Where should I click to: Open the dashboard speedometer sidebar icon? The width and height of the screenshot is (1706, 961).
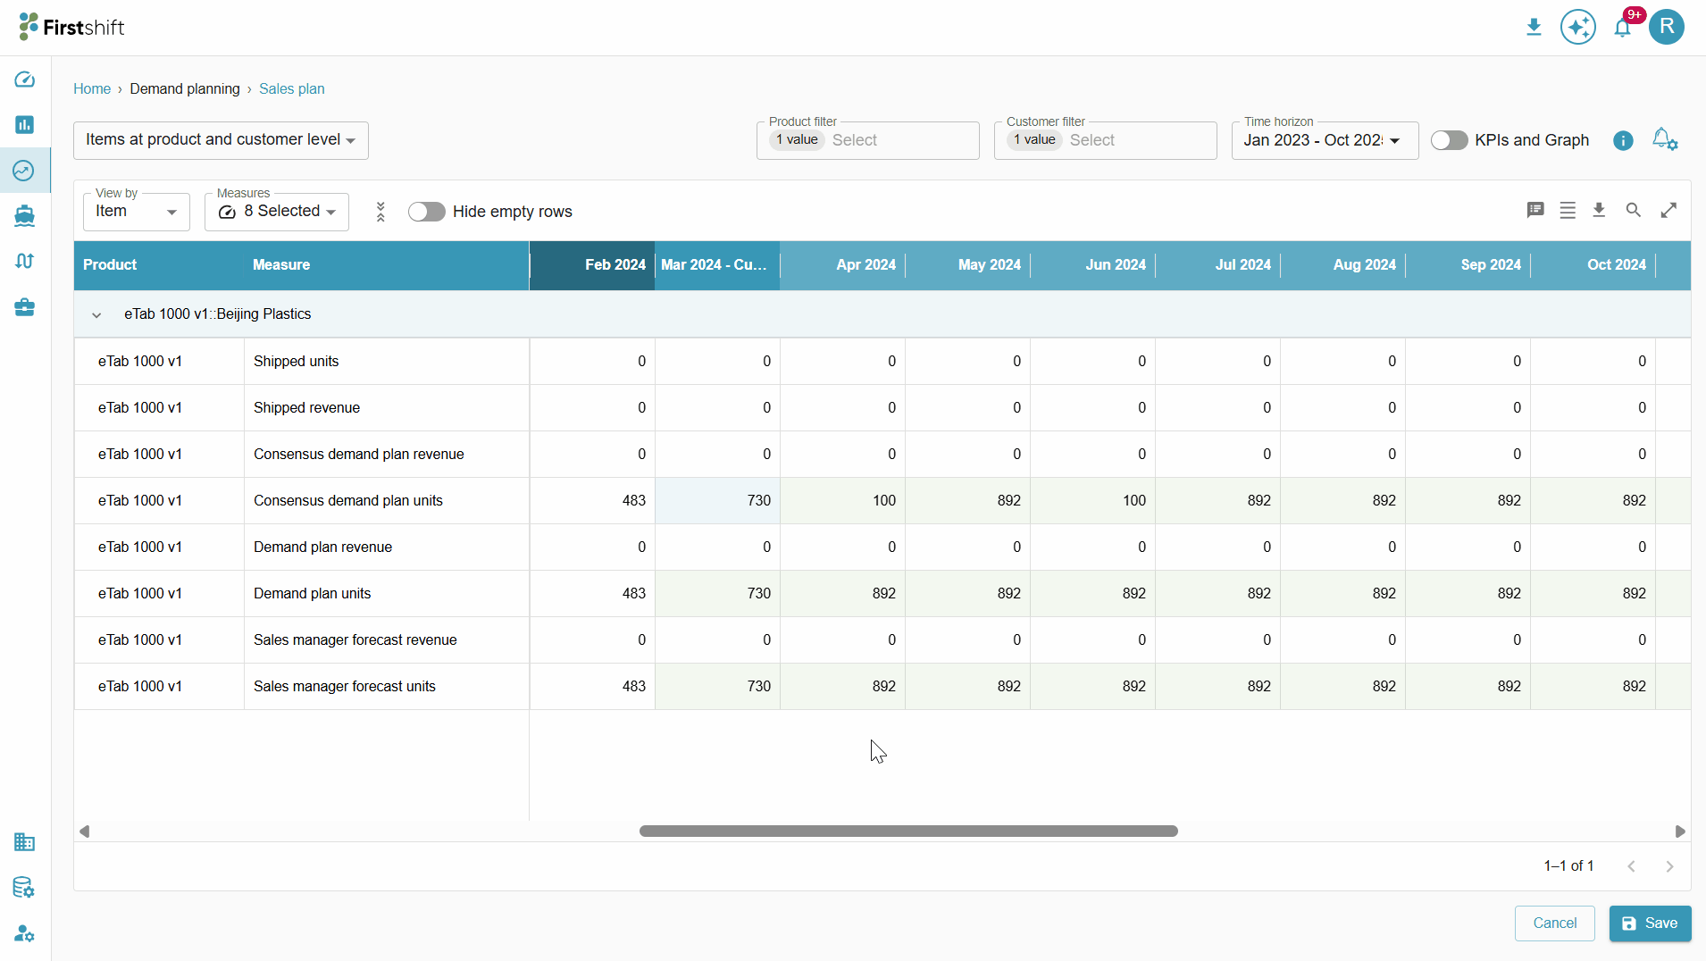[x=25, y=79]
